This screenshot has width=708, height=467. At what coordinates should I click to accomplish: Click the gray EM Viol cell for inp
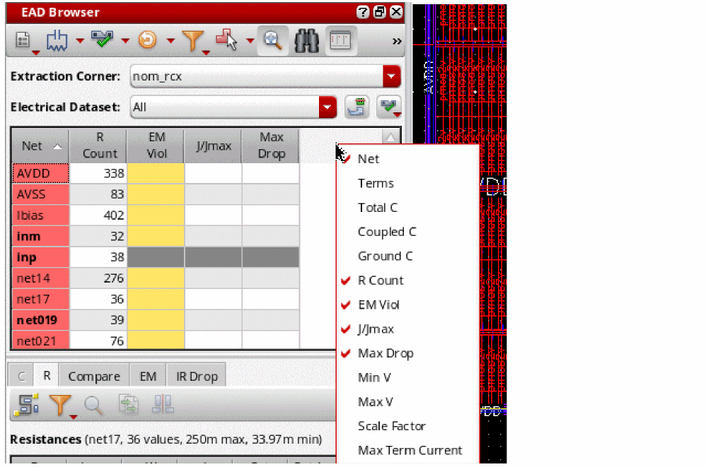[156, 257]
